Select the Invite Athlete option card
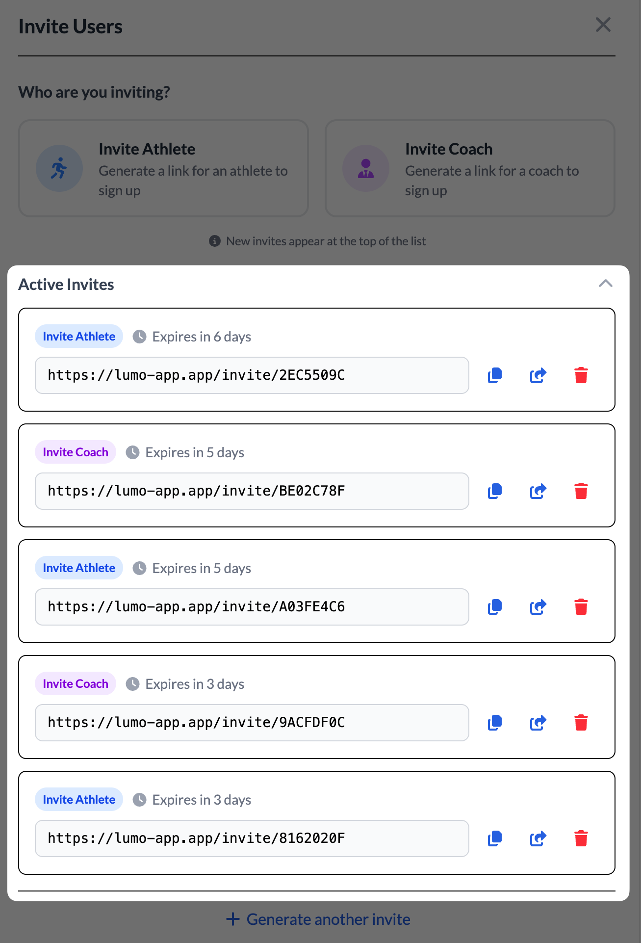The width and height of the screenshot is (641, 943). point(163,168)
